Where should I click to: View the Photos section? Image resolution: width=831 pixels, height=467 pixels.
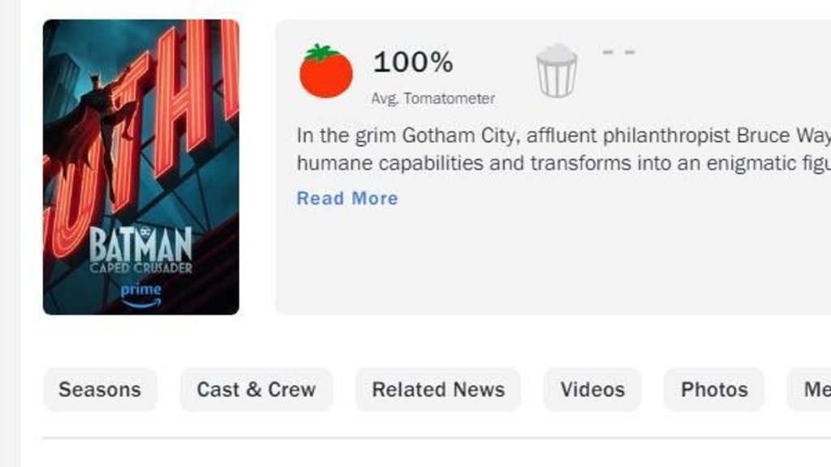tap(714, 389)
